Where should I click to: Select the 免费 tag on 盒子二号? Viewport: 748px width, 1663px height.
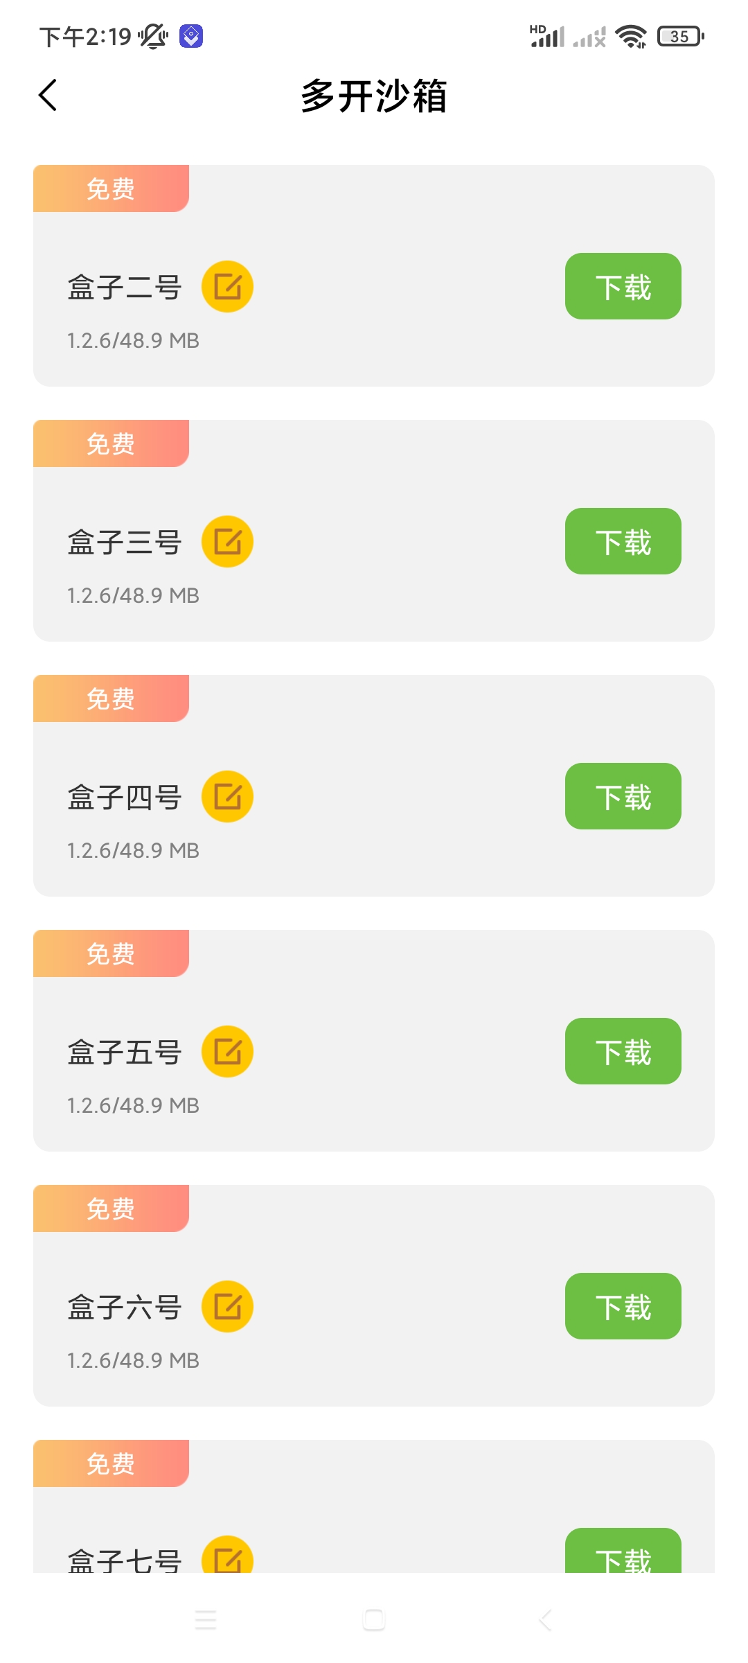point(111,188)
